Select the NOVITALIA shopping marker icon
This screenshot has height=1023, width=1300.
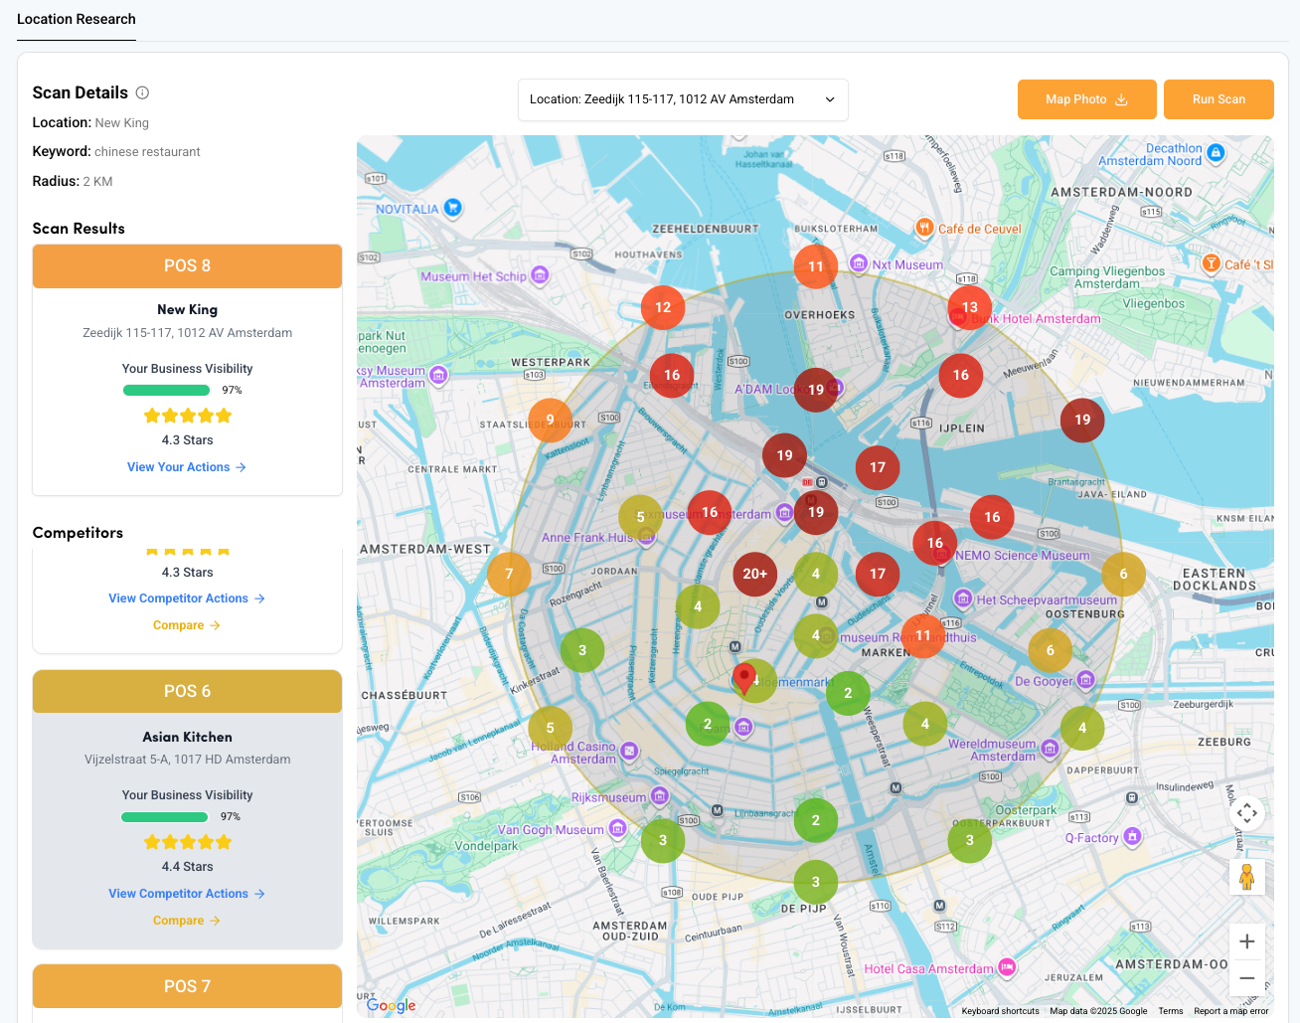click(453, 208)
